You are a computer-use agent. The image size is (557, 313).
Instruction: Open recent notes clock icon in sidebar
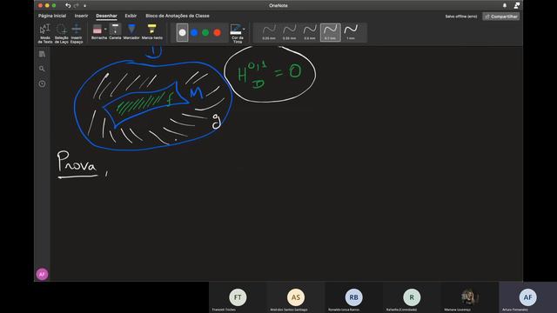pyautogui.click(x=42, y=83)
